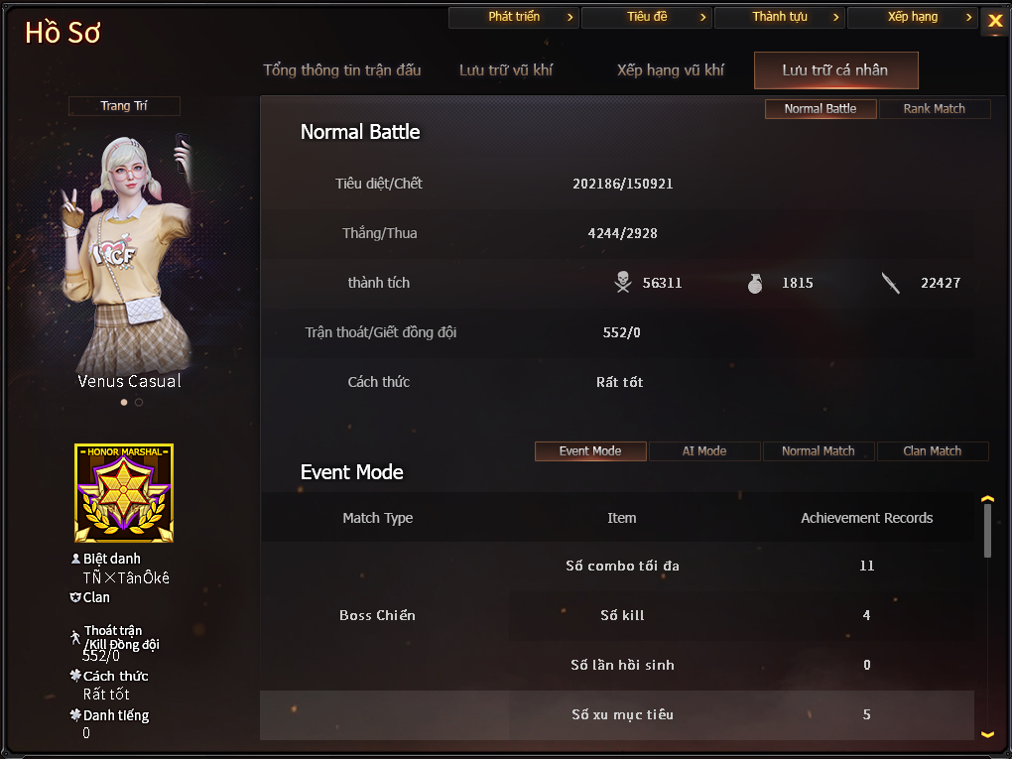The width and height of the screenshot is (1012, 759).
Task: Click the Biệt danh person icon
Action: click(x=75, y=559)
